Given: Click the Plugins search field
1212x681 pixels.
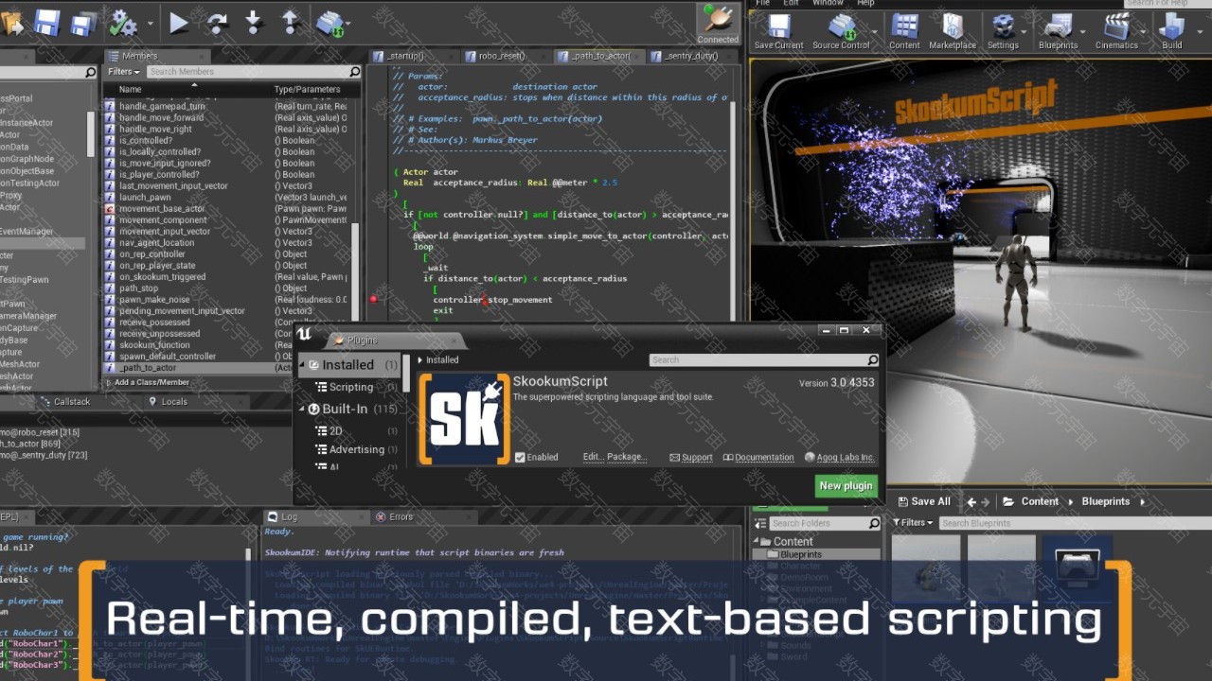Looking at the screenshot, I should click(758, 360).
